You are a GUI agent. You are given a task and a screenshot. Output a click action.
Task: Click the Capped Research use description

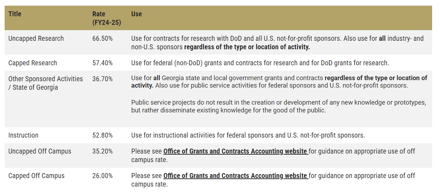pyautogui.click(x=260, y=63)
